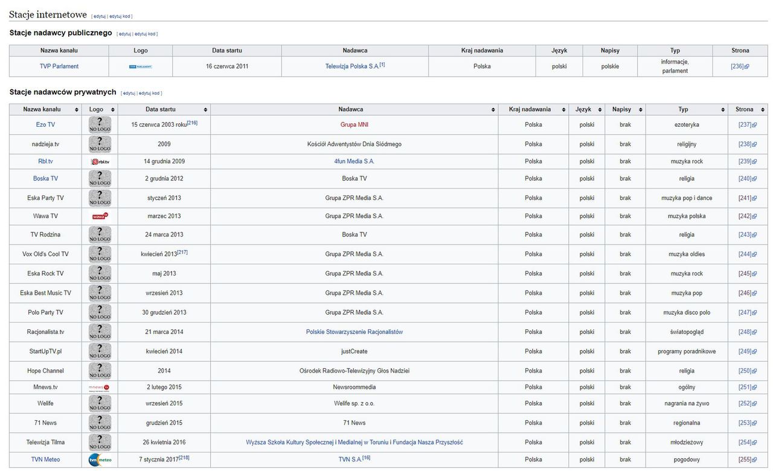Screen dimensions: 773x471
Task: Click the No Logo placeholder for Boska TV
Action: pos(100,179)
